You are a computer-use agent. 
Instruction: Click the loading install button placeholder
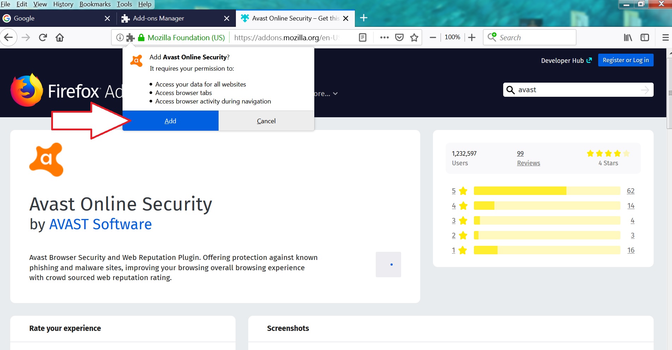coord(388,265)
